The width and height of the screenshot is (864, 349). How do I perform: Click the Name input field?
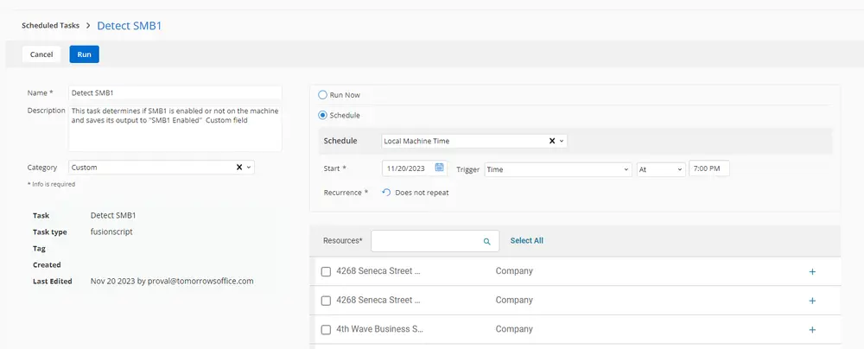click(175, 93)
